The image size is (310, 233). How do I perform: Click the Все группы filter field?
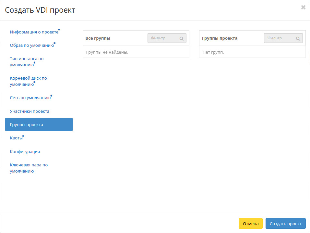167,38
